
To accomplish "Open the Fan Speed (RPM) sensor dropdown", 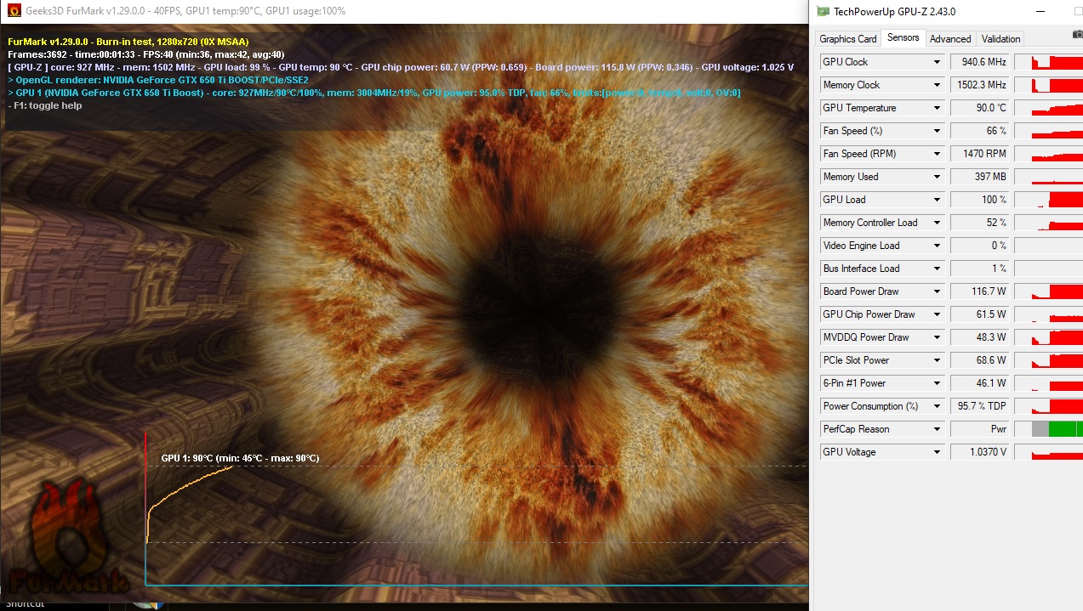I will click(938, 154).
